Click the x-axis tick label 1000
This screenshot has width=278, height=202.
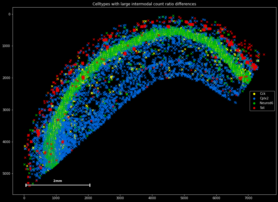(56, 197)
